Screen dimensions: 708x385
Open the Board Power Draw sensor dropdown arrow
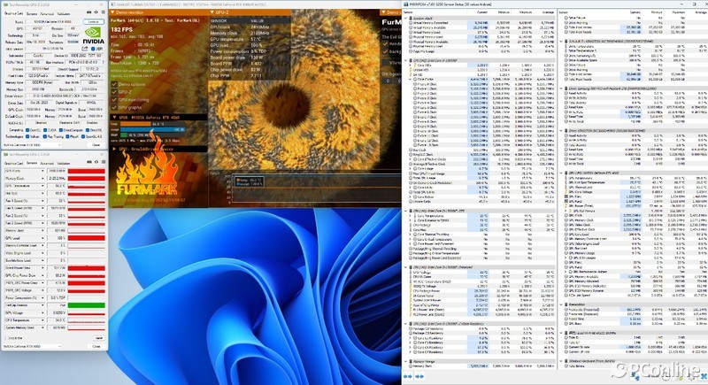pos(42,267)
